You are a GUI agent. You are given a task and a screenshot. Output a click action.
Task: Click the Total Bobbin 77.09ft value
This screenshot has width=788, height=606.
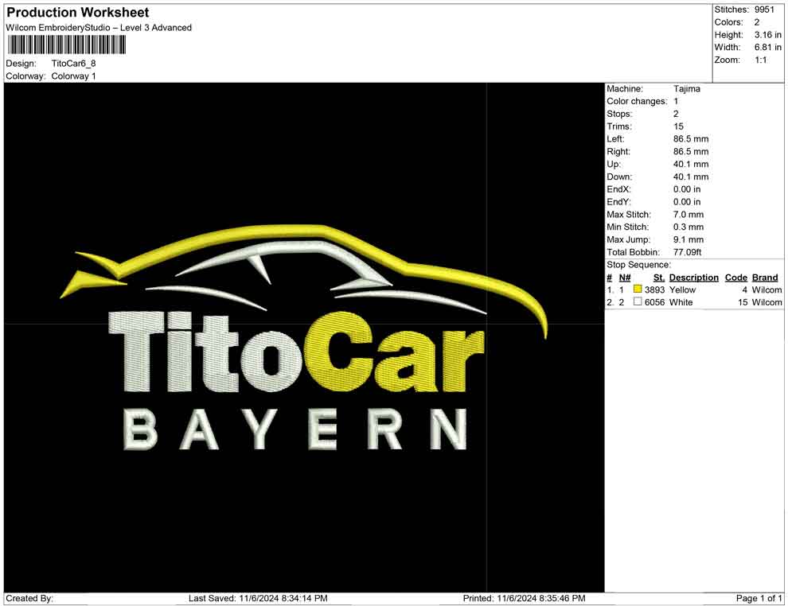[688, 251]
